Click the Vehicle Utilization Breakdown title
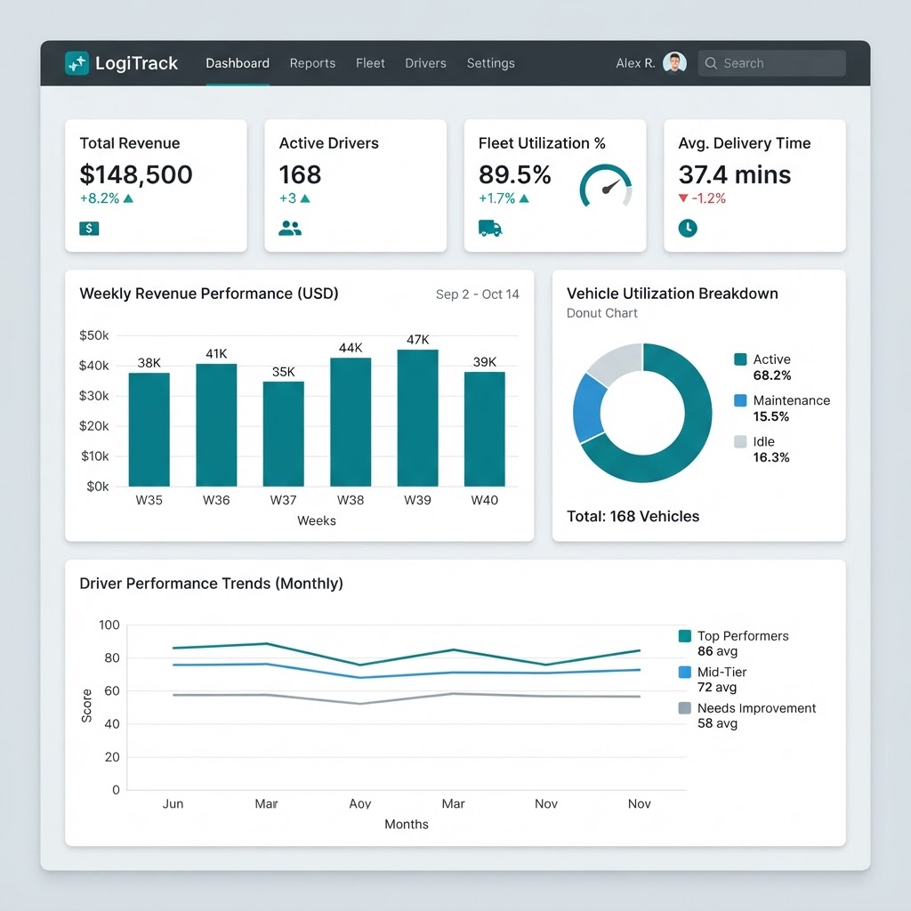The image size is (911, 911). tap(673, 294)
